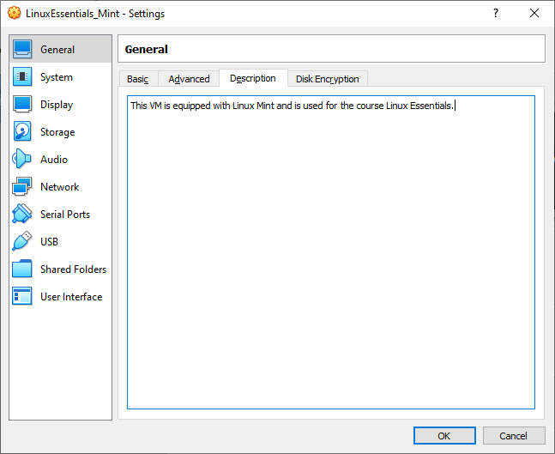The image size is (555, 454).
Task: Confirm settings with OK button
Action: click(444, 436)
